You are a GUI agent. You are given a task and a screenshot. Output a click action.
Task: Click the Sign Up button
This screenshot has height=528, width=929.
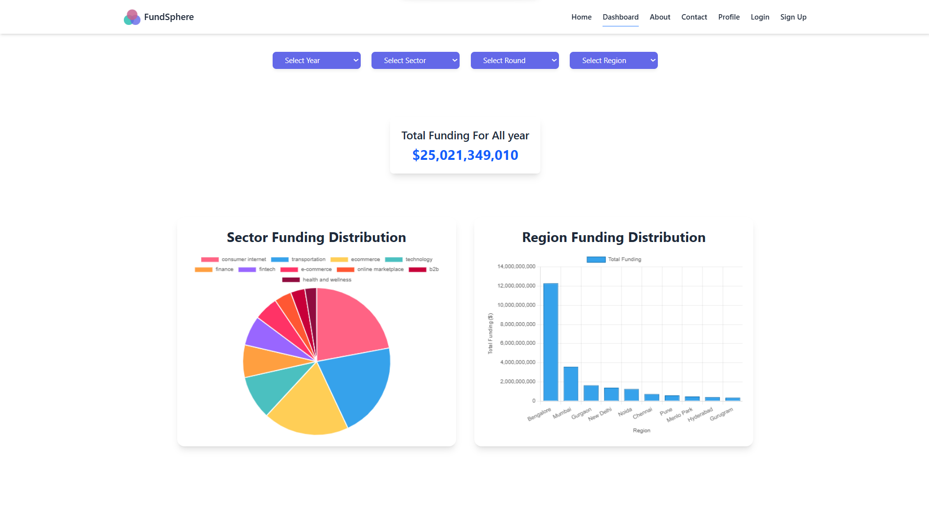click(x=793, y=17)
